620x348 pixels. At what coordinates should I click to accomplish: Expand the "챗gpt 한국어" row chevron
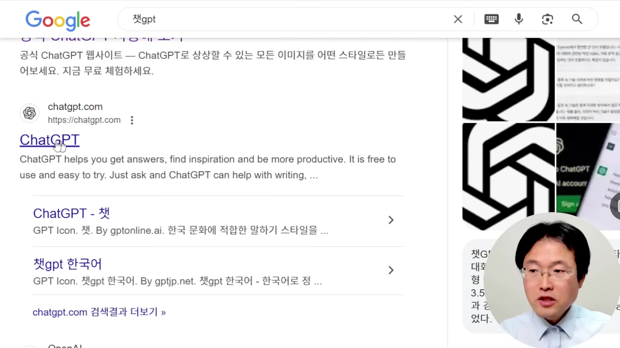tap(391, 270)
